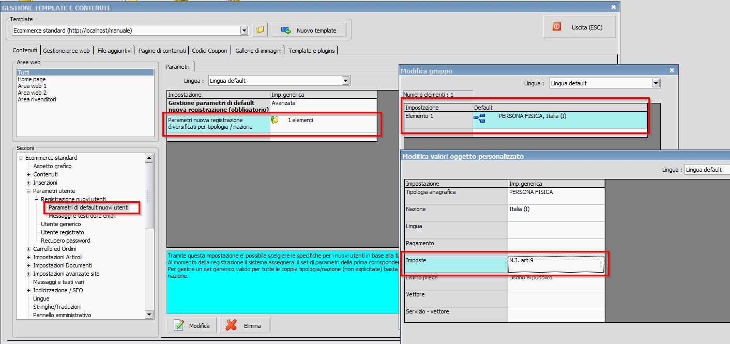Click the Modifica button with pencil icon

point(192,326)
